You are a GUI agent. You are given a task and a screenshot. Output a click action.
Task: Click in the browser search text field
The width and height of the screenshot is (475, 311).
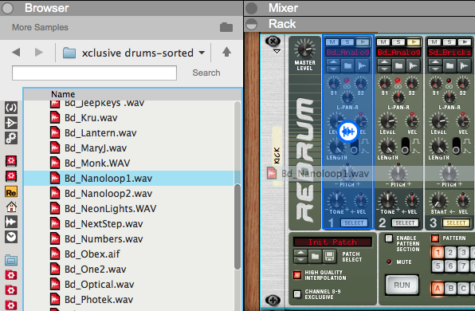[94, 73]
